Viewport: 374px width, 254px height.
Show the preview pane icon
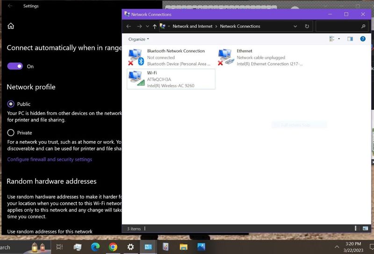(x=350, y=39)
